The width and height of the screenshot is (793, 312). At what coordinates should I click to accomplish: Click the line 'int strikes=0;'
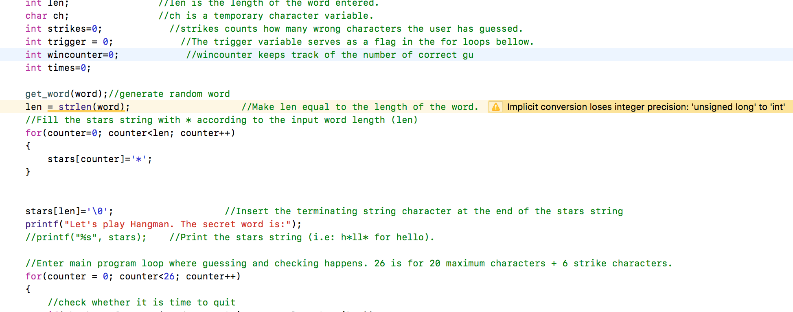[64, 29]
